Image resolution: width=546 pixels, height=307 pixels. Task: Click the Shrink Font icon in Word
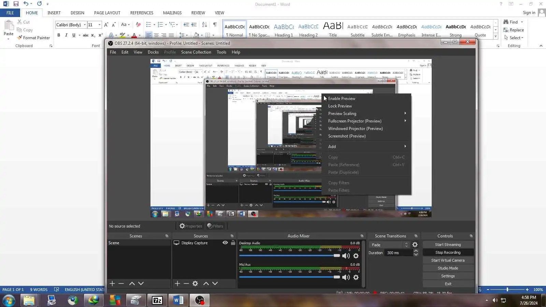pos(114,25)
